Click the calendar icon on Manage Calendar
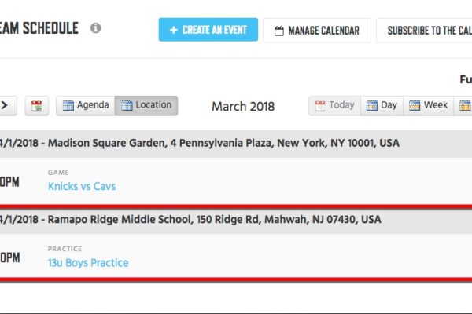 pyautogui.click(x=279, y=31)
